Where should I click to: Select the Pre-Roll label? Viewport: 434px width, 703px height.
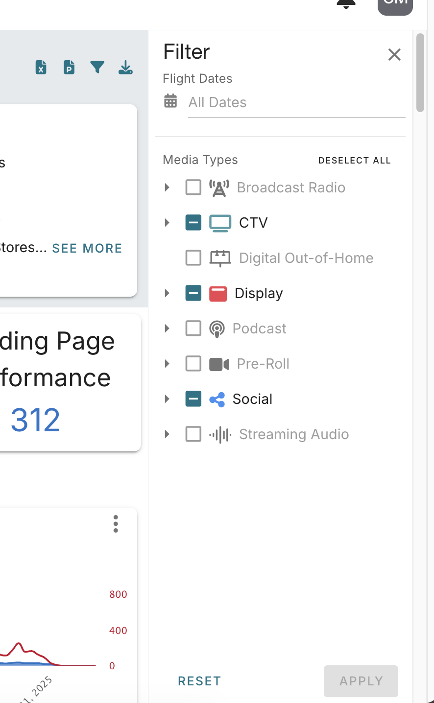pos(263,364)
